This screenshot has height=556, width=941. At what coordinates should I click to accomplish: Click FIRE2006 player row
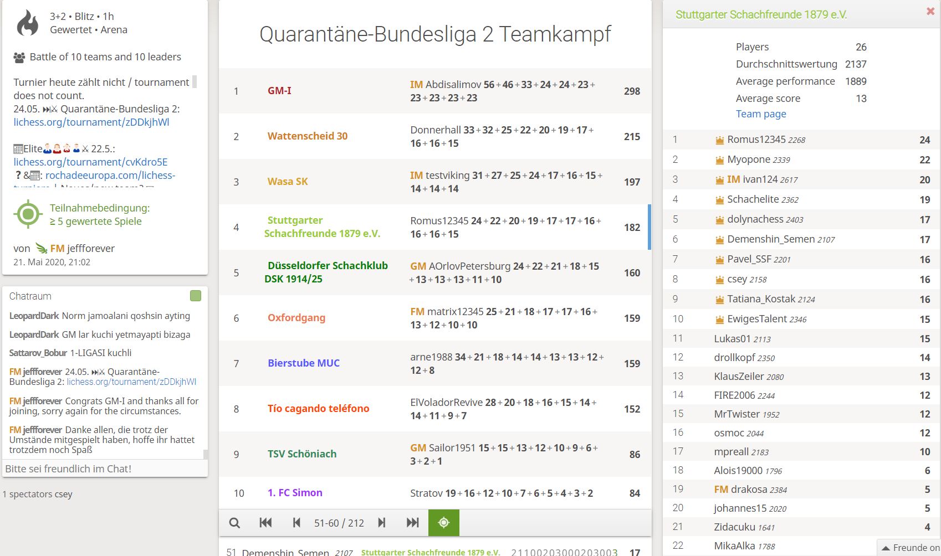(x=801, y=395)
